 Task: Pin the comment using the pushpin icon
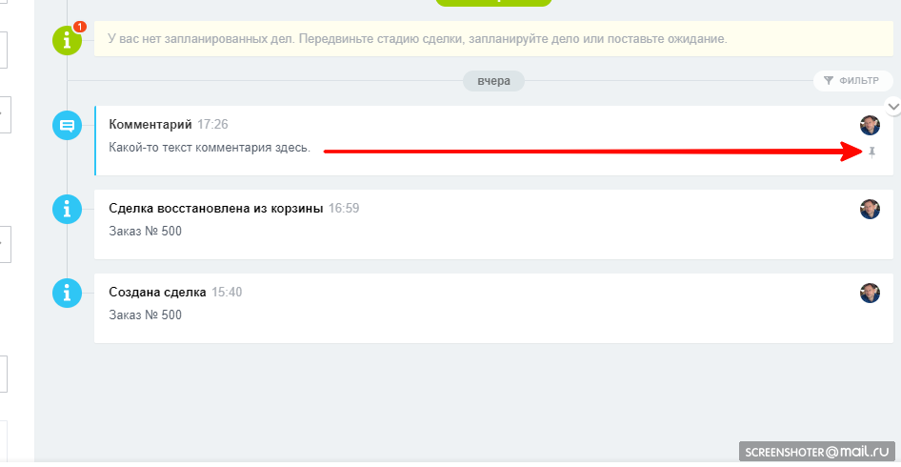[x=871, y=152]
